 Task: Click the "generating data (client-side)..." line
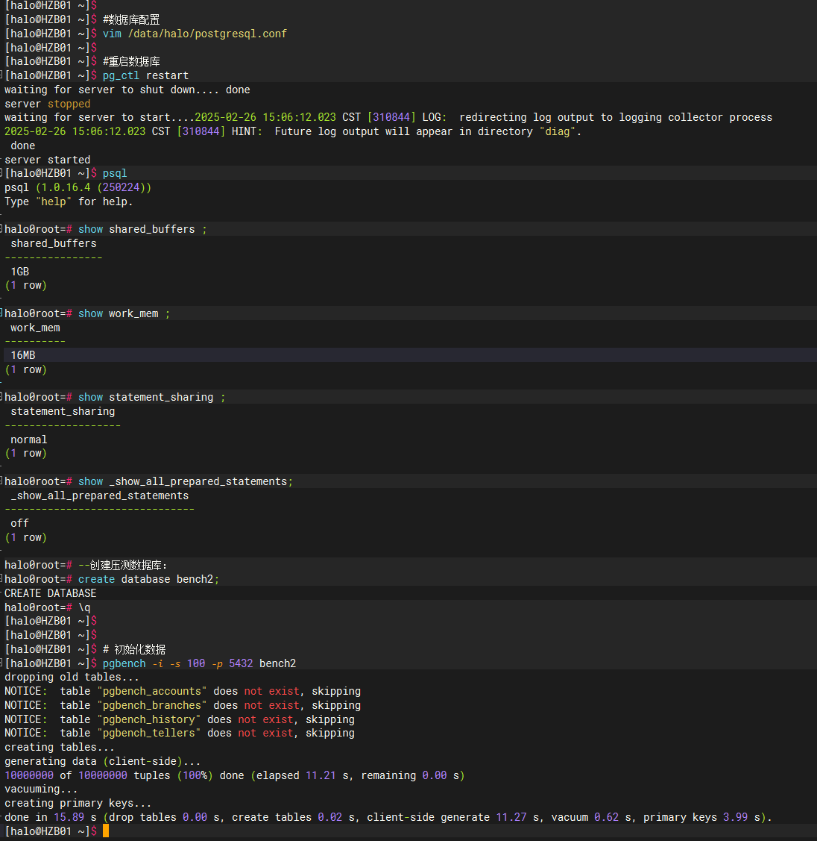tap(102, 762)
